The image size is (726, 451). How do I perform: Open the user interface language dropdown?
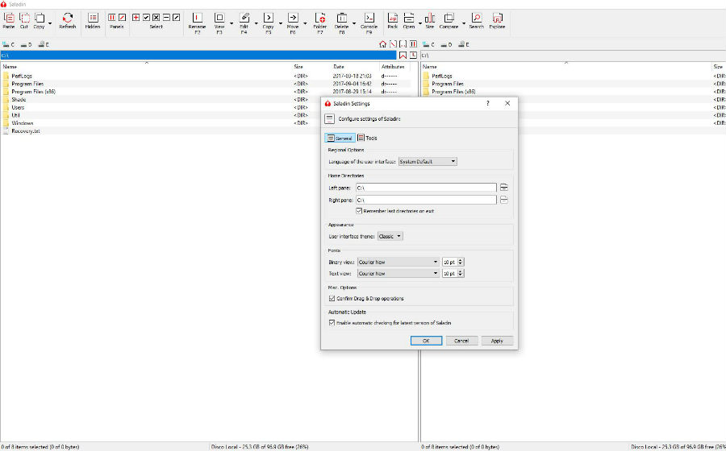click(x=428, y=161)
